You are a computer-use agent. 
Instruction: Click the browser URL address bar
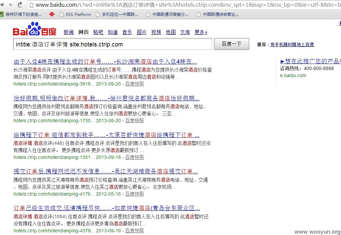pos(184,5)
